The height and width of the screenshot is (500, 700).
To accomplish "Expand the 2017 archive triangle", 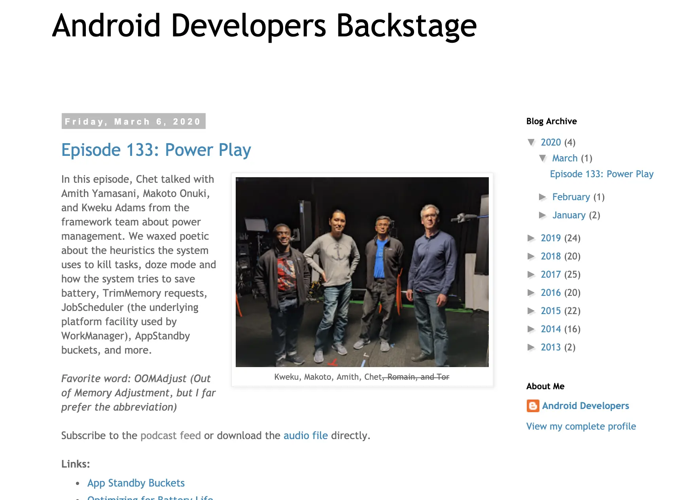I will pos(532,275).
